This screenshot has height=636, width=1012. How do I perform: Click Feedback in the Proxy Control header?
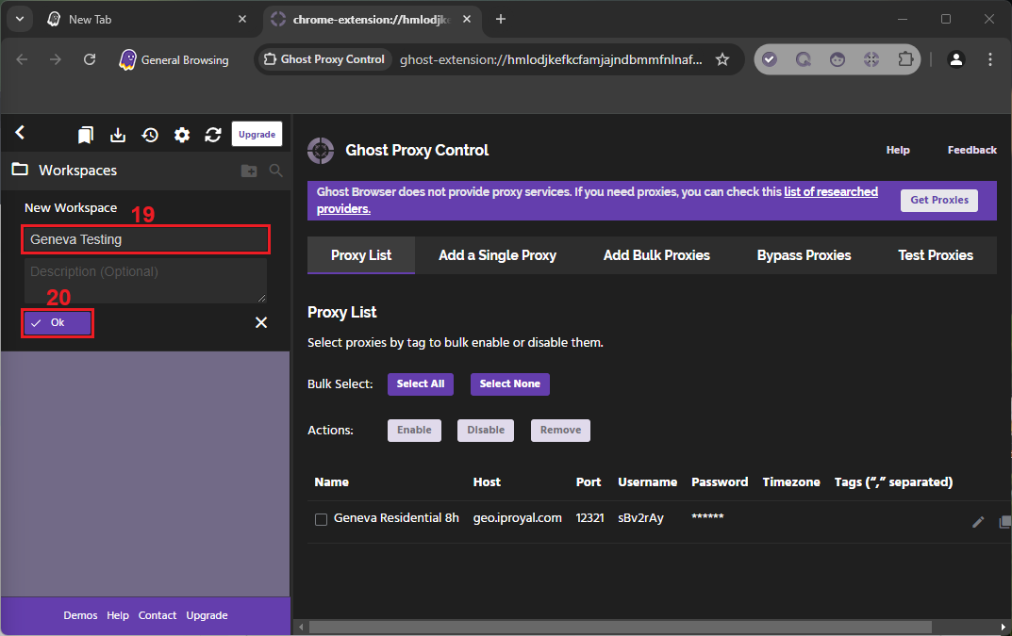tap(972, 150)
